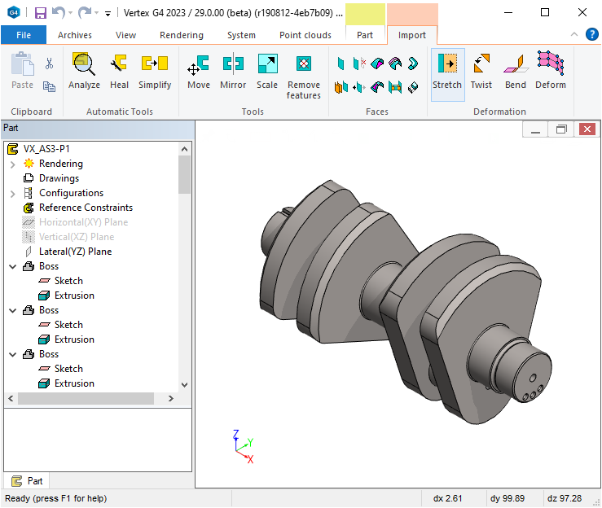Click the help question mark button
Screen dimensions: 602x508
[x=592, y=34]
